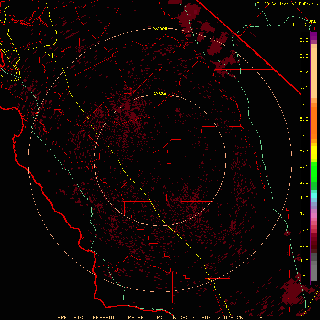320x320 pixels.
Task: Click the 8.2 value on color scale
Action: click(304, 71)
